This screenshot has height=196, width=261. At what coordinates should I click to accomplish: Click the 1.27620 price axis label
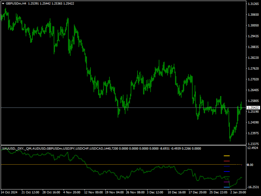(x=253, y=68)
